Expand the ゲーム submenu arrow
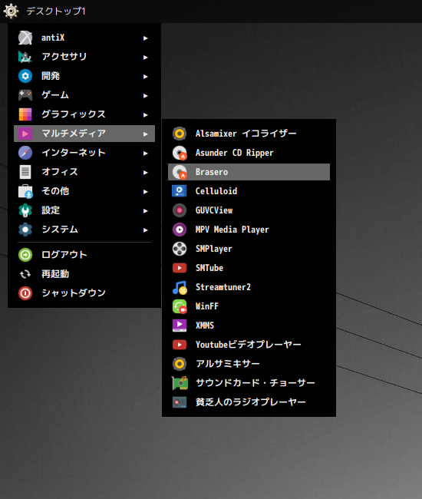This screenshot has width=422, height=499. click(x=145, y=95)
